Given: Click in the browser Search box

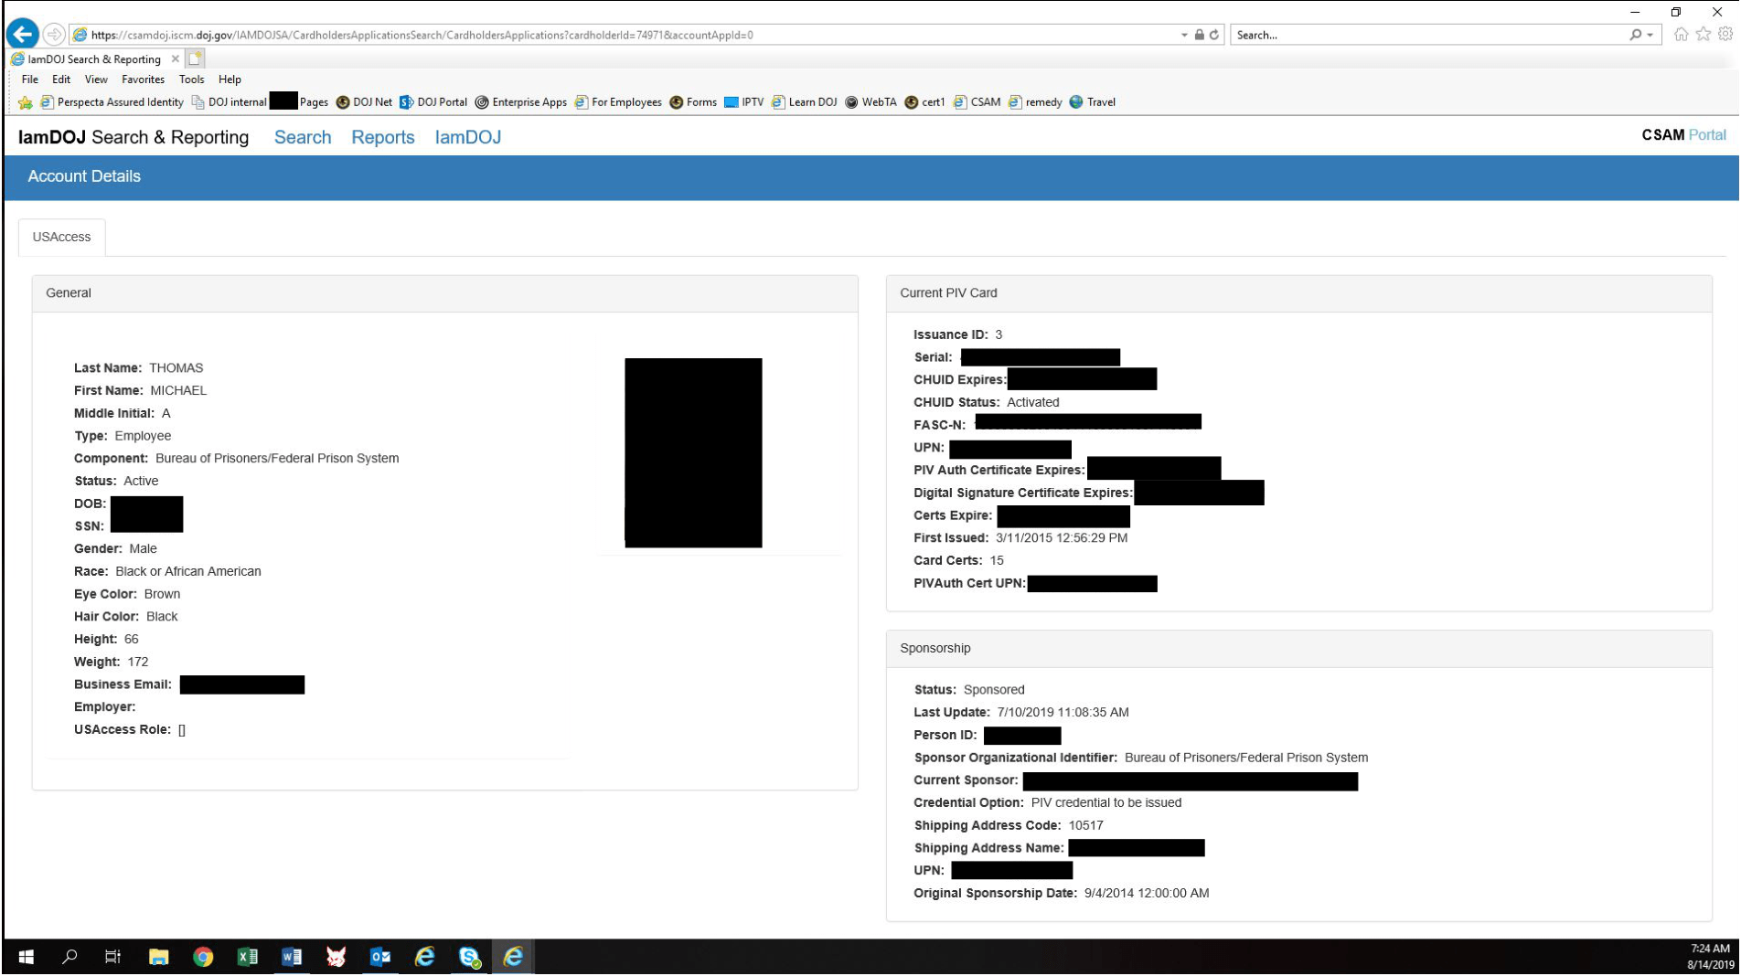Looking at the screenshot, I should [1426, 35].
